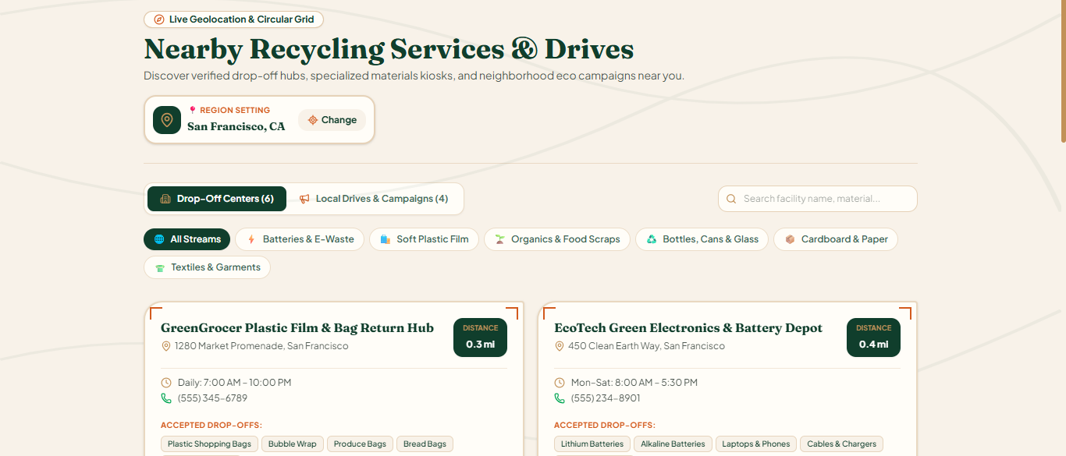This screenshot has height=456, width=1066.
Task: Click the magnifier icon in search box
Action: coord(731,199)
